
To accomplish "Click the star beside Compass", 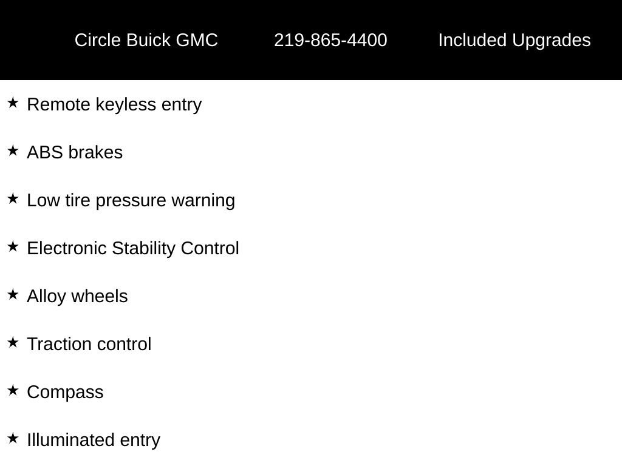I will (13, 390).
